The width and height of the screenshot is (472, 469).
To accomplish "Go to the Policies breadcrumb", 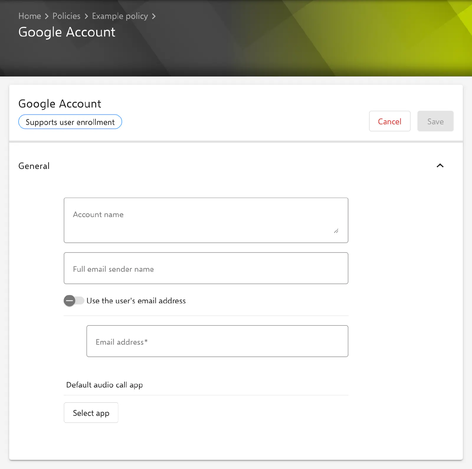I will pos(66,16).
